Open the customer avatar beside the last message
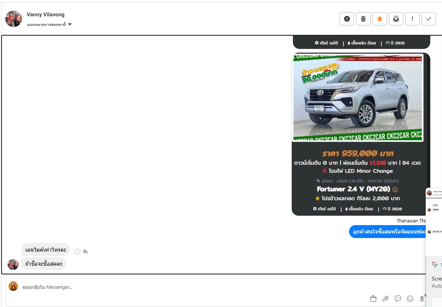The width and height of the screenshot is (442, 307). 13,265
